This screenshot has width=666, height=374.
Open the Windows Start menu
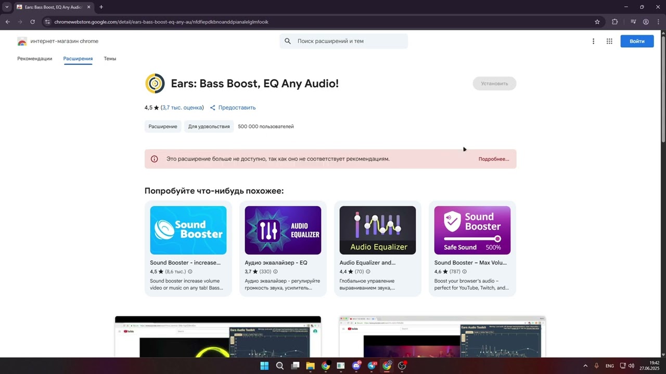264,366
